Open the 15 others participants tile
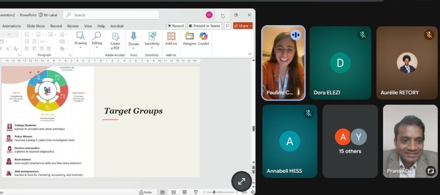This screenshot has width=440, height=195. click(350, 141)
